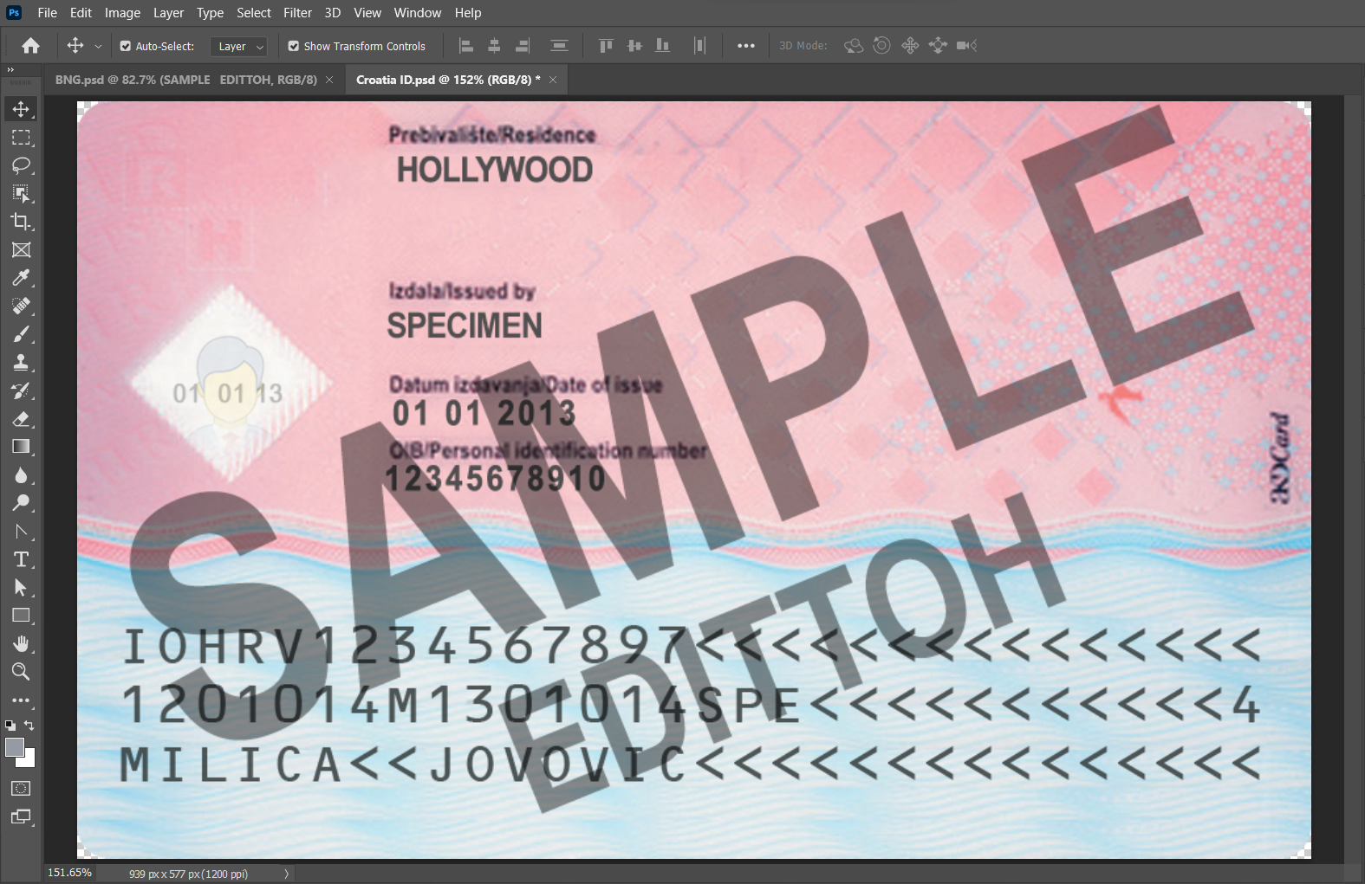Open the Edit menu
Viewport: 1365px width, 884px height.
point(81,13)
